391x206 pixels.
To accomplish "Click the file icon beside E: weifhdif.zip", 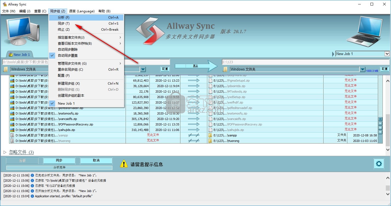I will tap(210, 102).
